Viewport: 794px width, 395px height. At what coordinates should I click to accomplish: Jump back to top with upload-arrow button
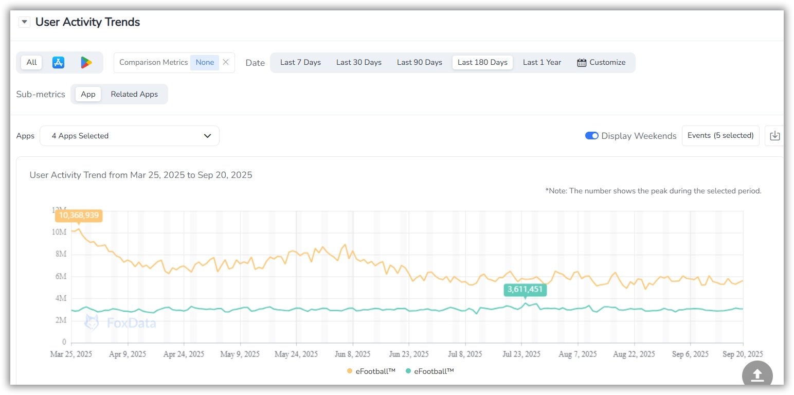(757, 375)
